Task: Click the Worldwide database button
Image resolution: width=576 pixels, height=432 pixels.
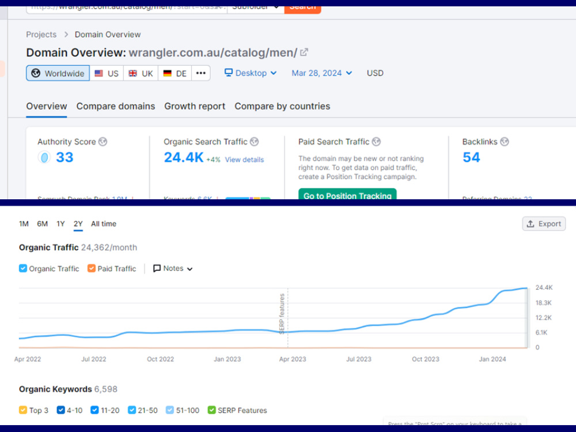Action: tap(58, 73)
